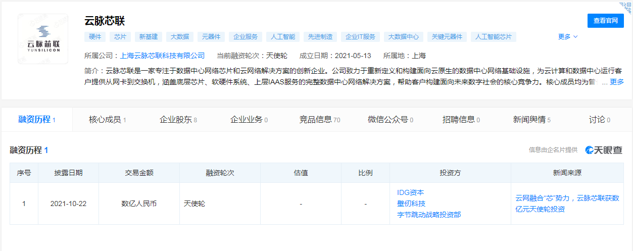Open the 讨论 tab
The image size is (633, 251).
pos(599,120)
